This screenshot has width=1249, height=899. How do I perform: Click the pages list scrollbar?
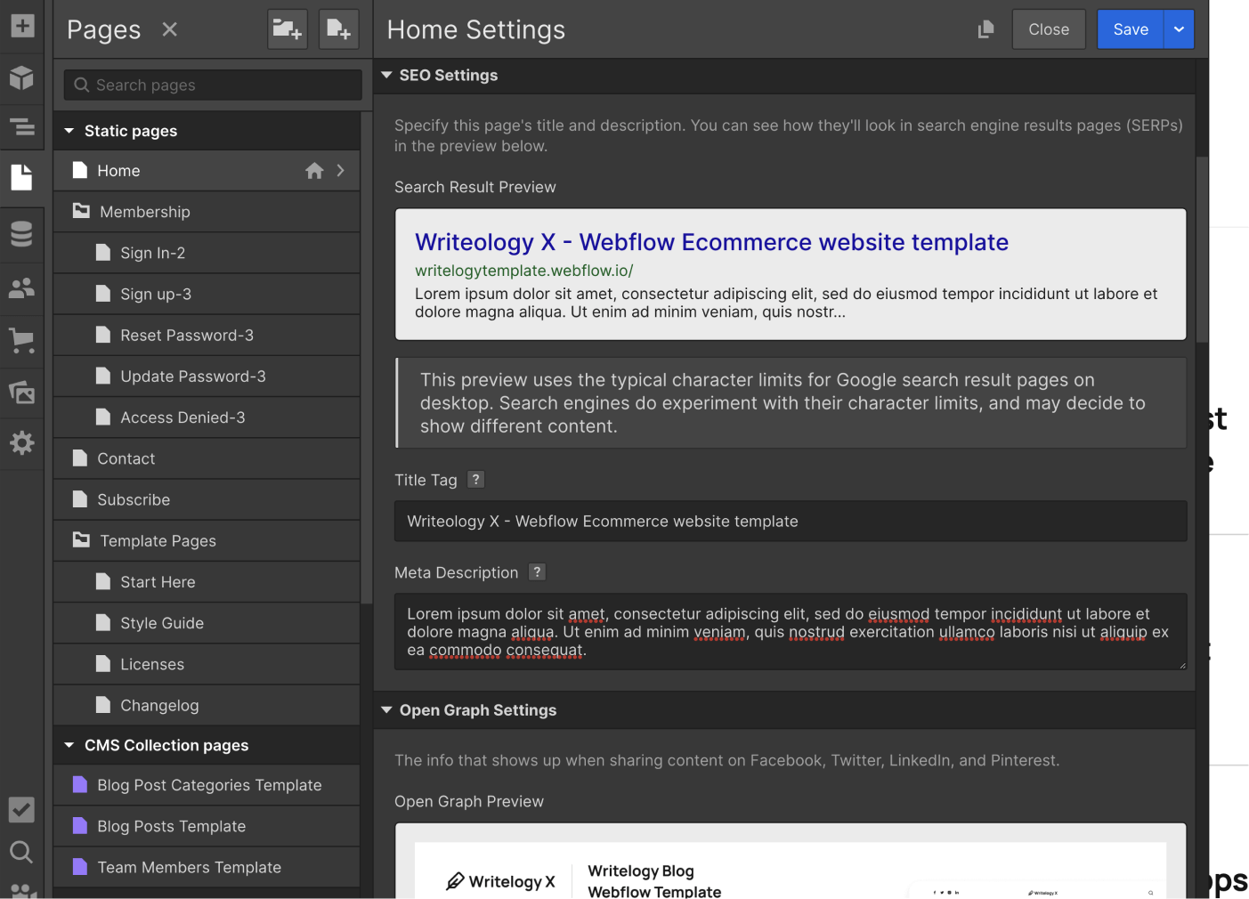[x=366, y=358]
